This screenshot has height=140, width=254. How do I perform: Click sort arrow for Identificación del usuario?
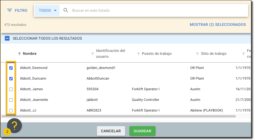tap(93, 54)
